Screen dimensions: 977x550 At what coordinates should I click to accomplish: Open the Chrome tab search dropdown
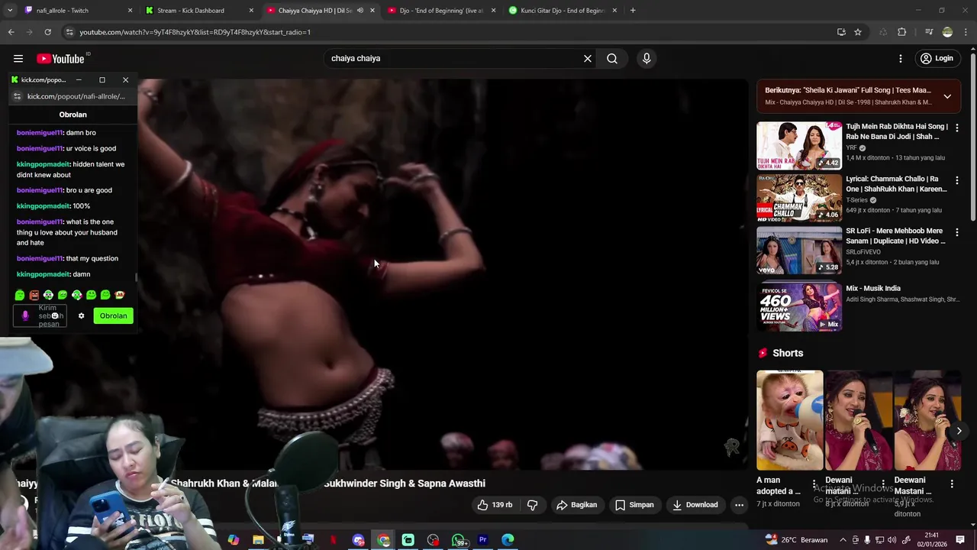click(x=9, y=11)
